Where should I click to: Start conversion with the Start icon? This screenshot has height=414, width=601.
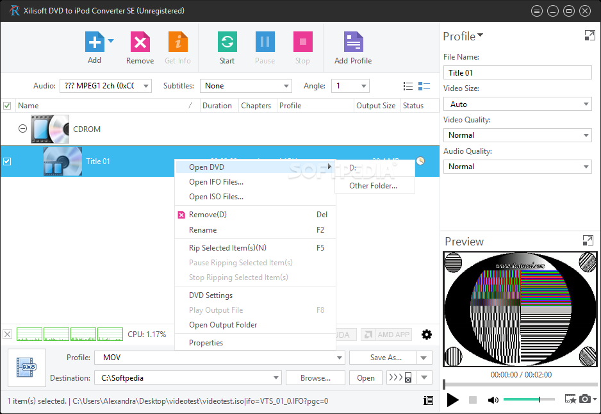point(227,44)
